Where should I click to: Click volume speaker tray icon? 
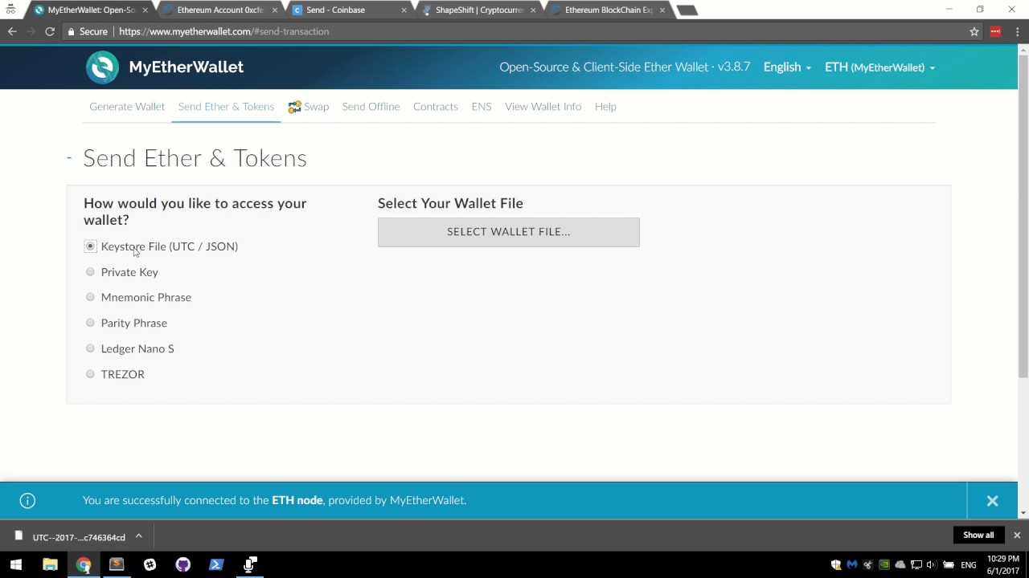pyautogui.click(x=932, y=565)
